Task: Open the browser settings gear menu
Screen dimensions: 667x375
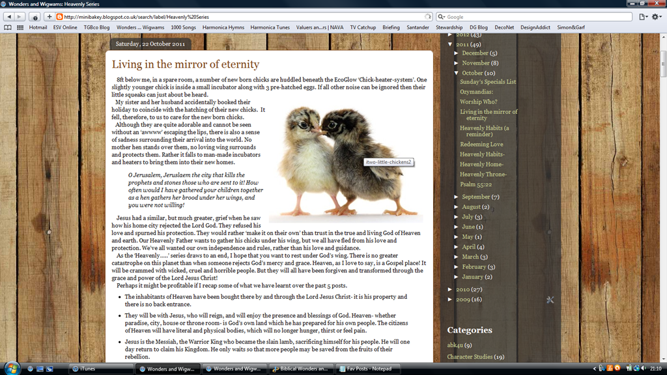Action: pos(657,17)
